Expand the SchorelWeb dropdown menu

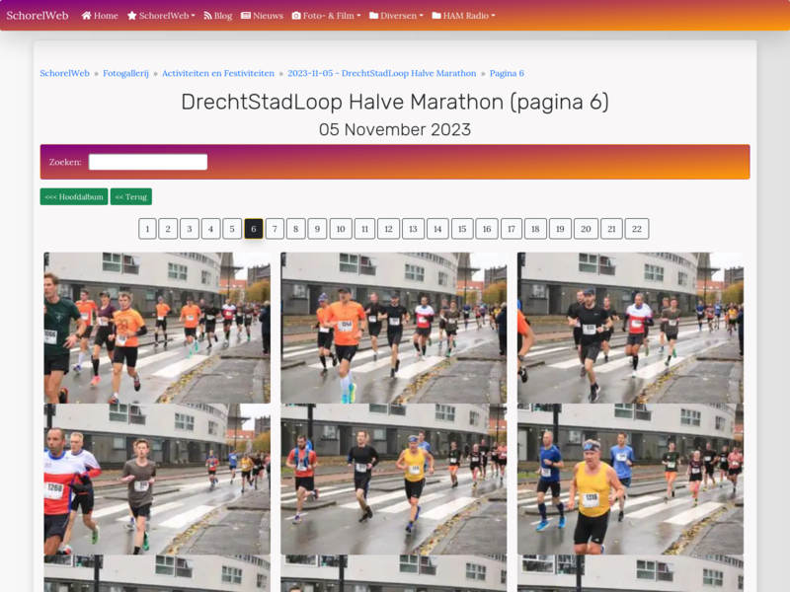click(x=161, y=16)
